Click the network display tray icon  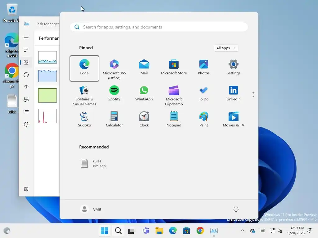(272, 231)
